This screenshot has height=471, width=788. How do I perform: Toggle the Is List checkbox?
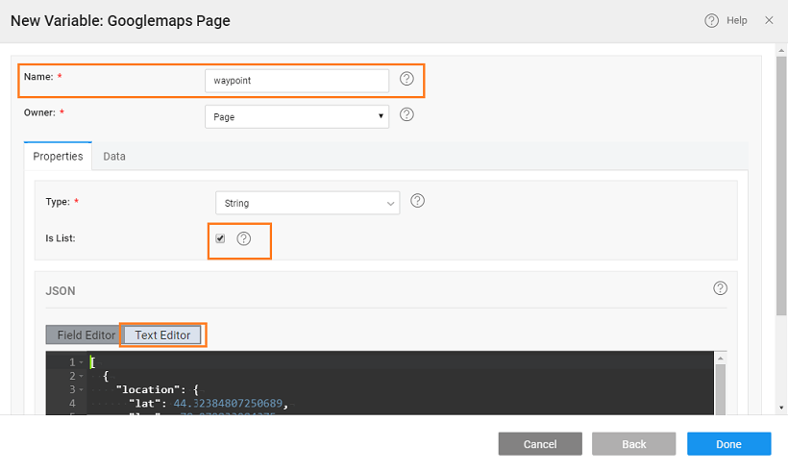coord(220,238)
